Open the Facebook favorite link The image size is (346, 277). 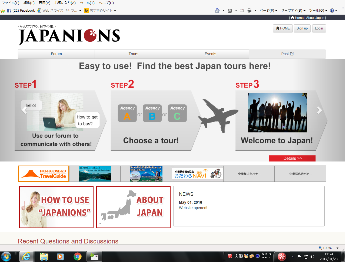pos(21,11)
